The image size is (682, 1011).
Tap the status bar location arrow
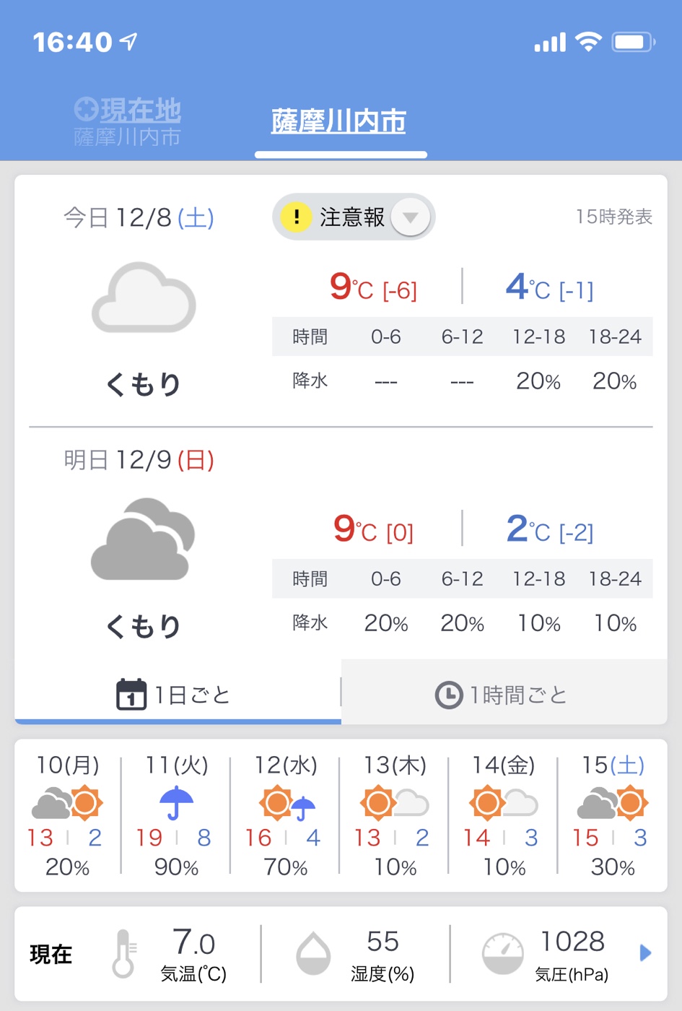[128, 42]
